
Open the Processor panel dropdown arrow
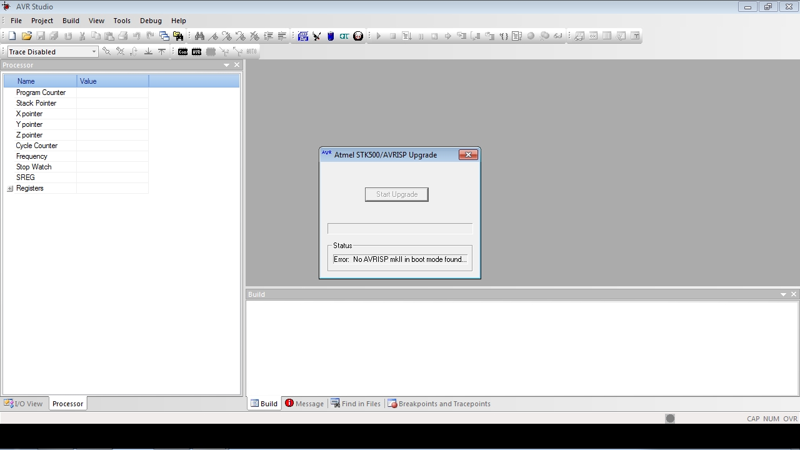click(x=226, y=65)
